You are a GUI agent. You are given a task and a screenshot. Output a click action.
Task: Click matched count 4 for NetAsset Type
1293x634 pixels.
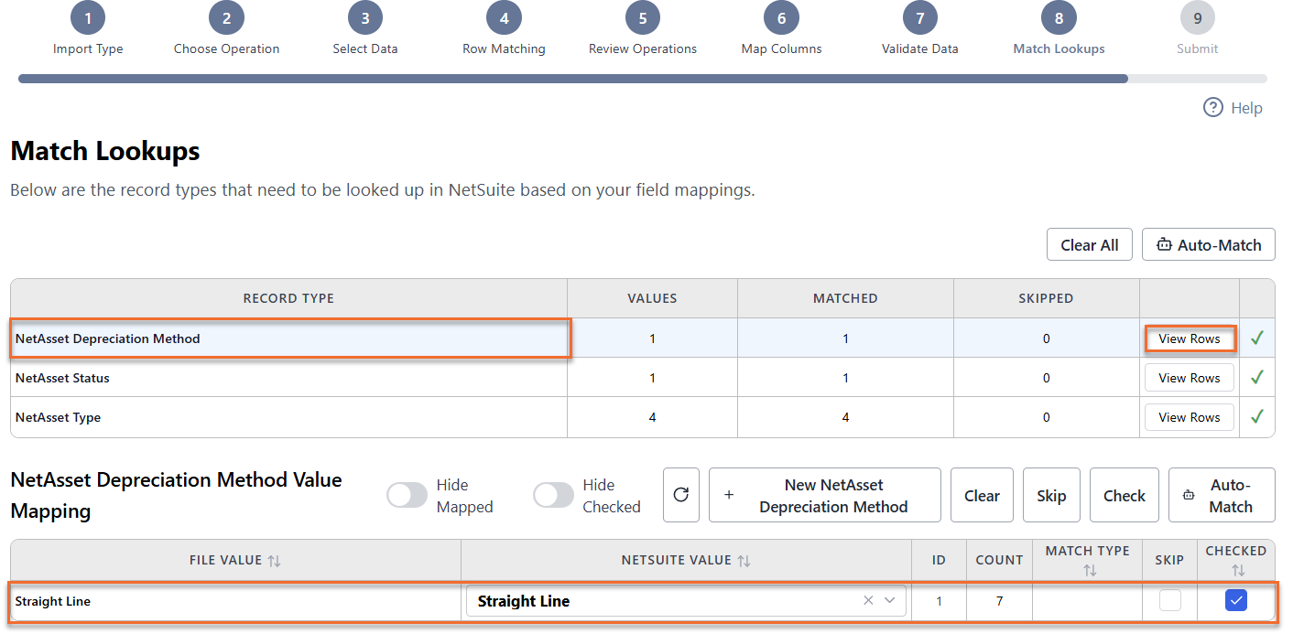click(x=845, y=417)
